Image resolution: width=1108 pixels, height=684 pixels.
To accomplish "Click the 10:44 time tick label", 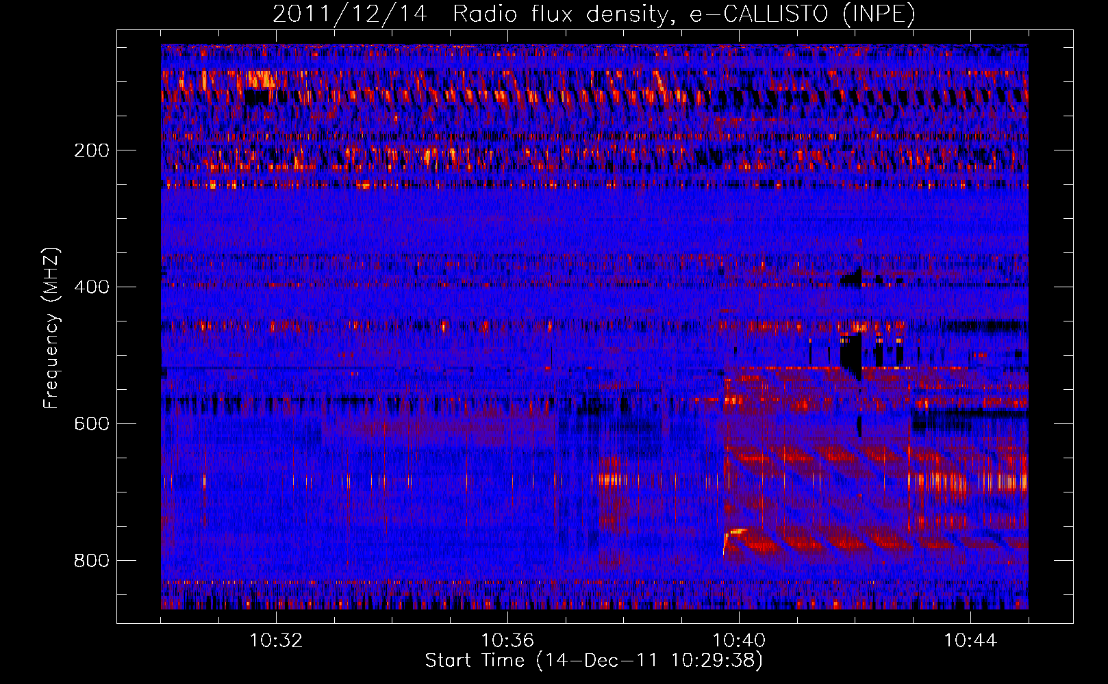I will pyautogui.click(x=970, y=641).
